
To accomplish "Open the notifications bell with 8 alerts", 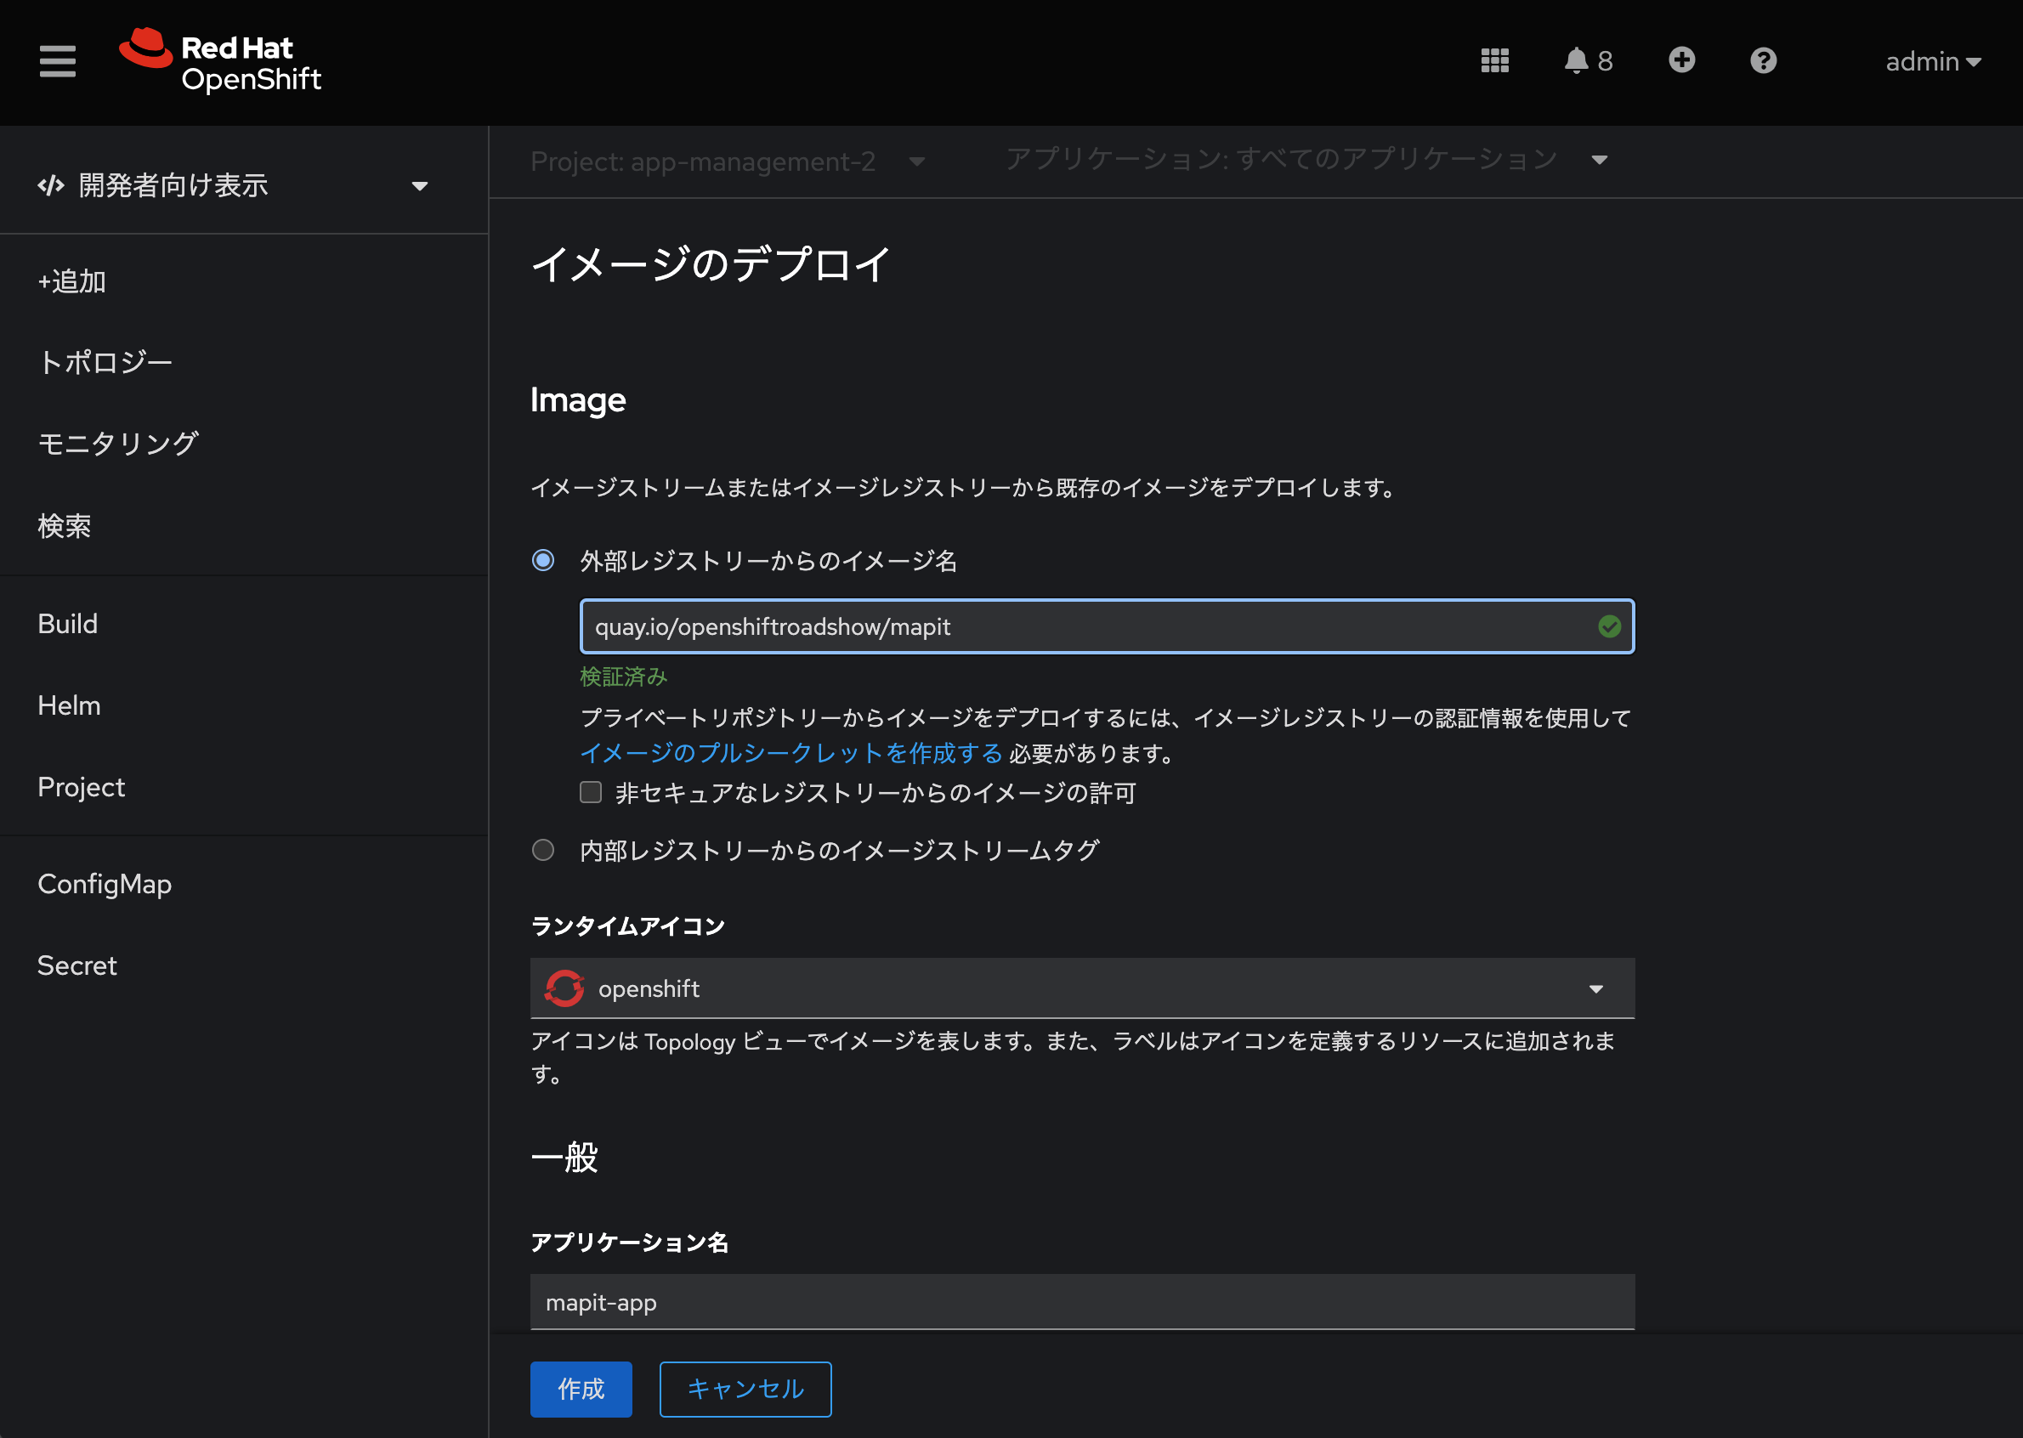I will 1588,61.
